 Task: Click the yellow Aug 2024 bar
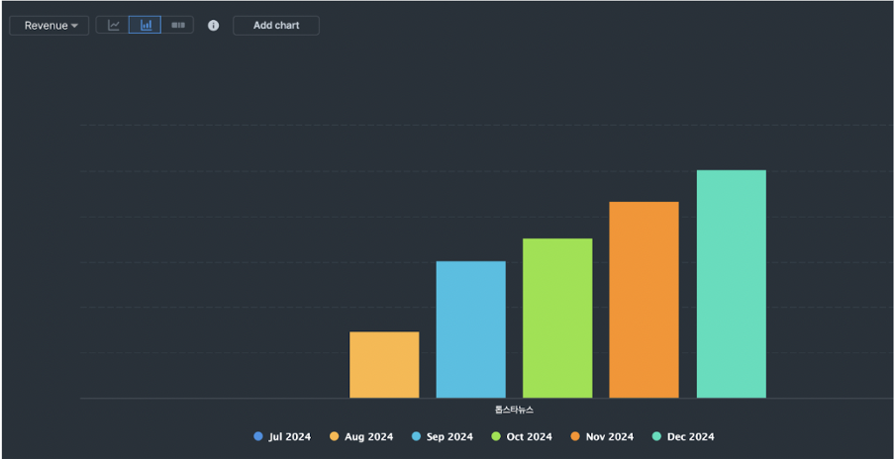point(384,365)
